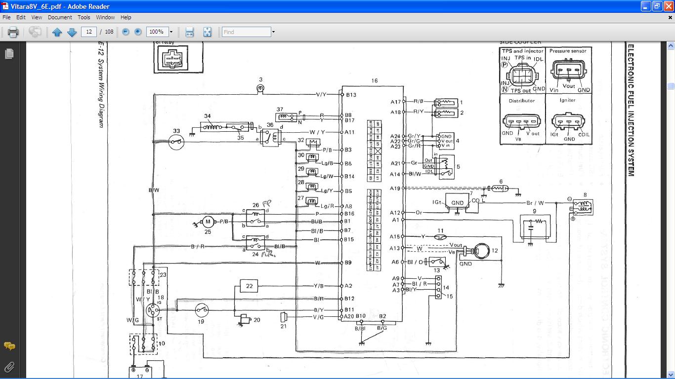Open the Window menu

click(x=105, y=17)
